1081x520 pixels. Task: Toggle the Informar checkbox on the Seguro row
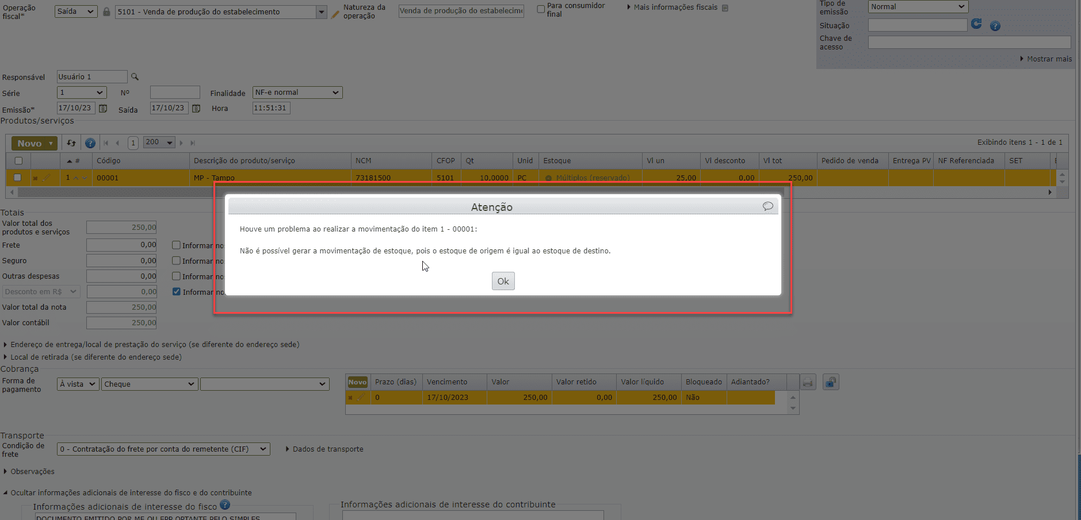(177, 260)
